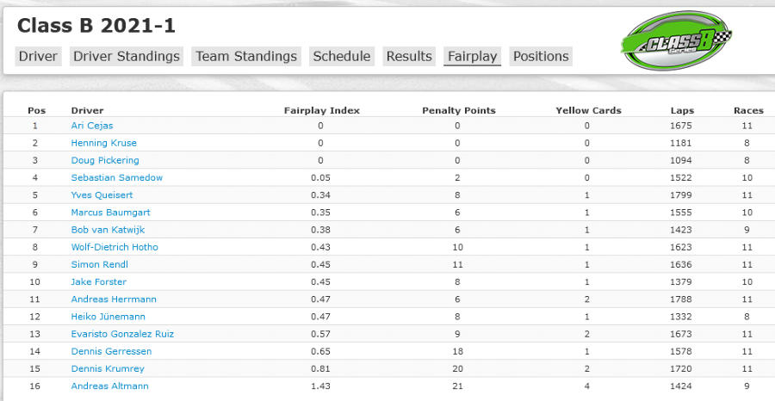
Task: Click Yves Queisert driver name
Action: click(x=102, y=194)
